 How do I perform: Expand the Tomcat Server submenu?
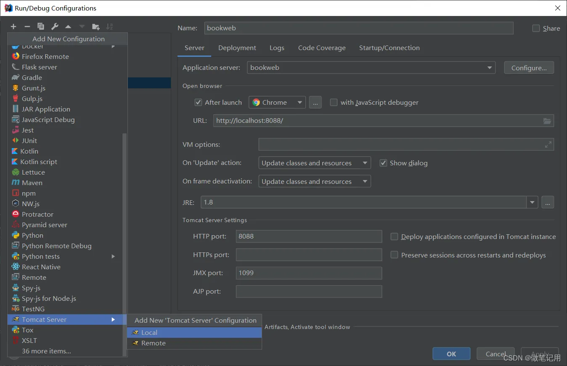click(x=113, y=319)
